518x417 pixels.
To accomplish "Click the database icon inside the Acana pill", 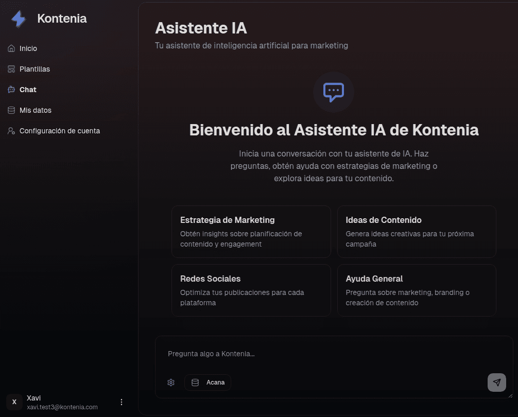I will (x=195, y=383).
